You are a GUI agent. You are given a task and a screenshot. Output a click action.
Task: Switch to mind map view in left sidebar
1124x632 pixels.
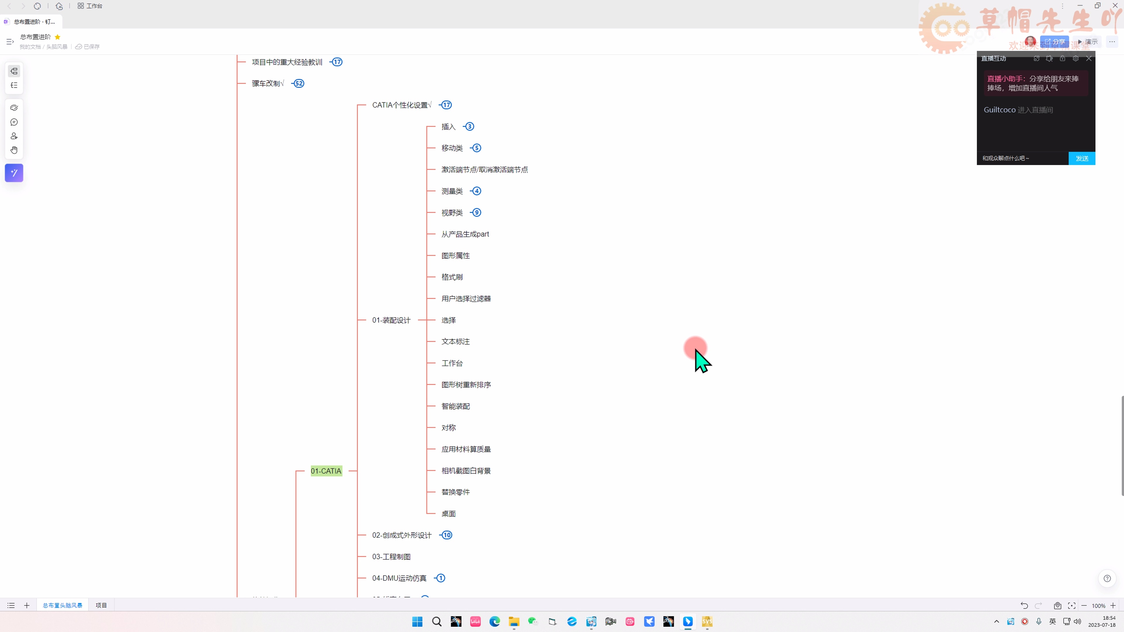(x=14, y=71)
